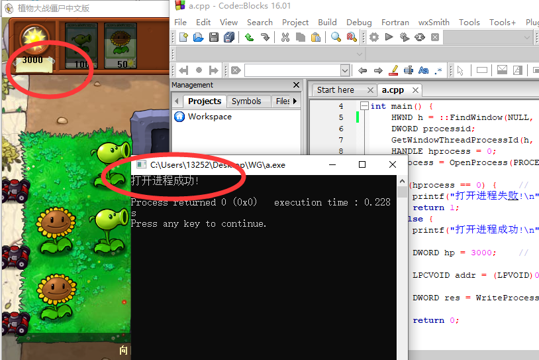Open the Project menu
Image resolution: width=539 pixels, height=360 pixels.
pos(295,23)
